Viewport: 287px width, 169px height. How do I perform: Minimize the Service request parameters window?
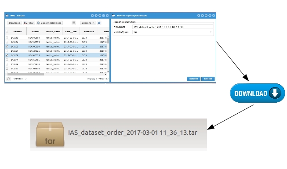pos(206,15)
